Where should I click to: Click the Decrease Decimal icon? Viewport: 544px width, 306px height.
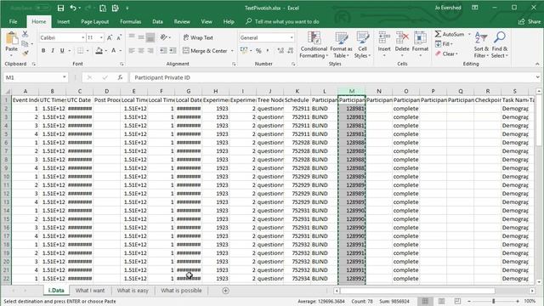[291, 51]
